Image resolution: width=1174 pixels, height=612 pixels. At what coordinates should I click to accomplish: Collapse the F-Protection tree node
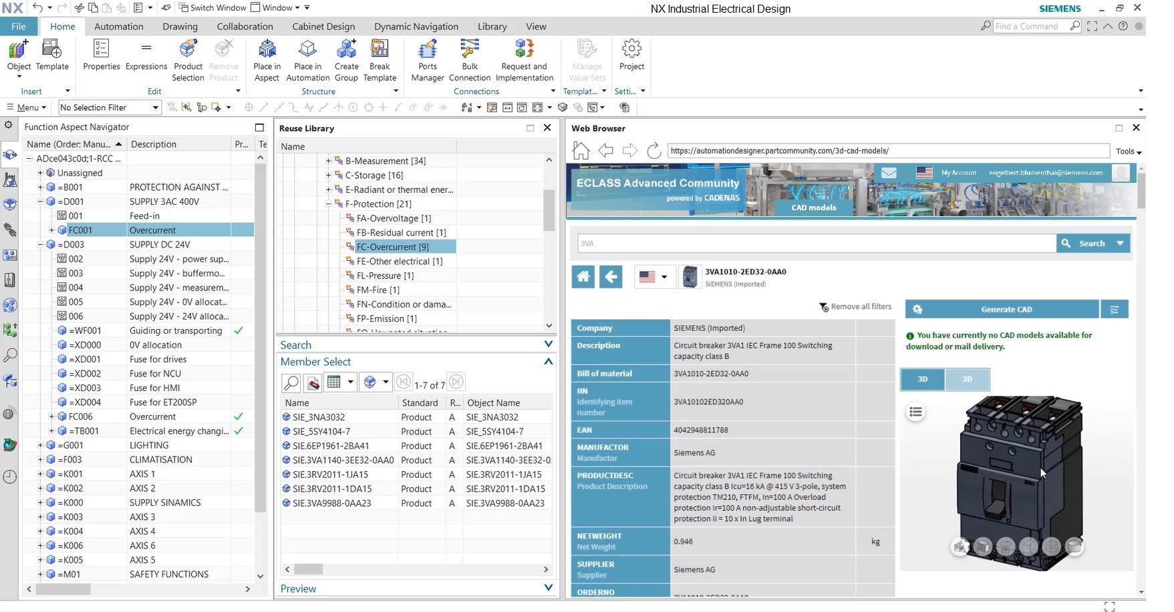(x=328, y=204)
